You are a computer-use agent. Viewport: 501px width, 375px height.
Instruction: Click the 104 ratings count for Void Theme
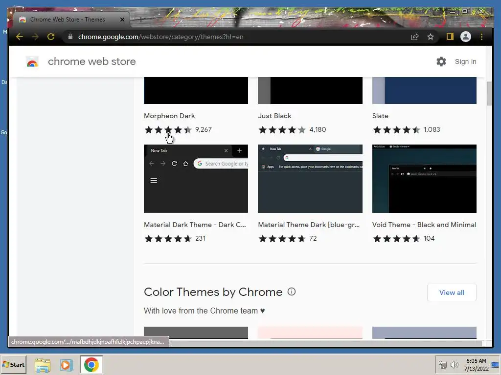pos(429,238)
